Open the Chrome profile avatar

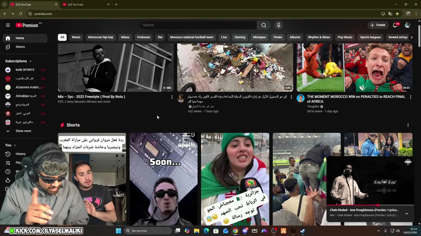(x=408, y=14)
